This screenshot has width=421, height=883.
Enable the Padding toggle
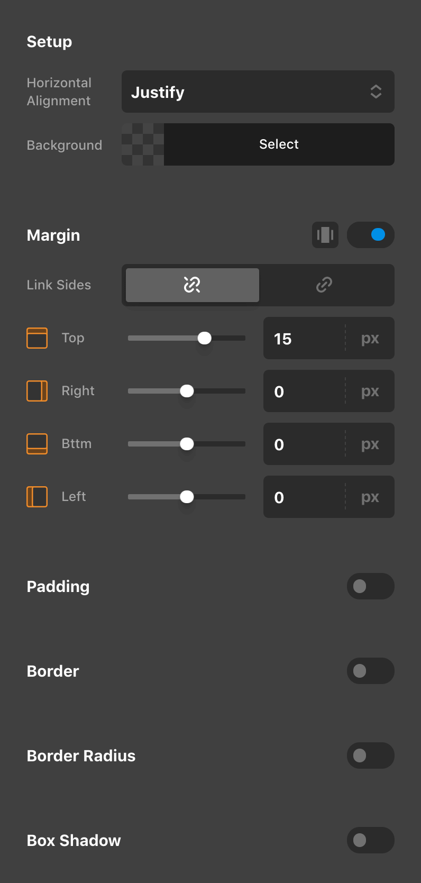point(370,586)
